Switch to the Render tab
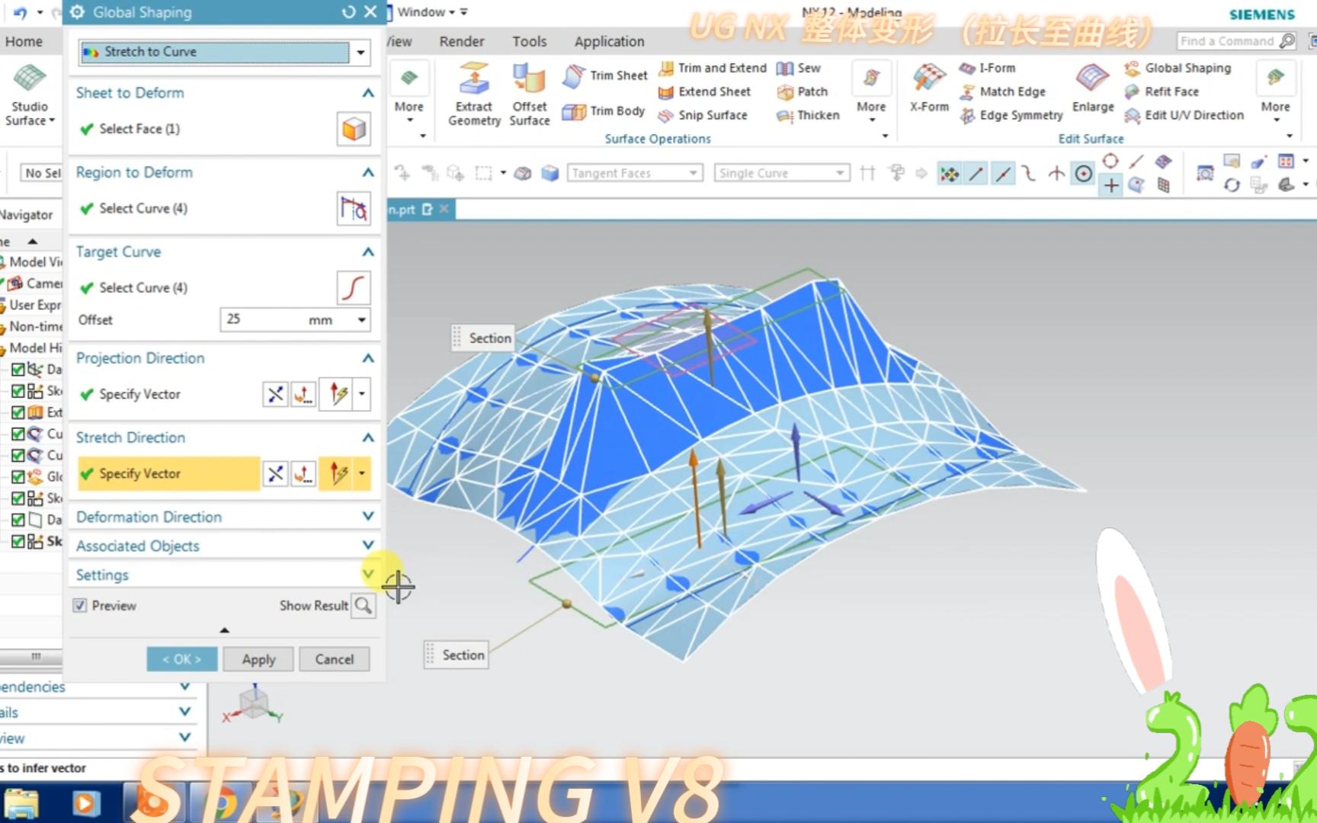This screenshot has height=823, width=1317. (462, 41)
